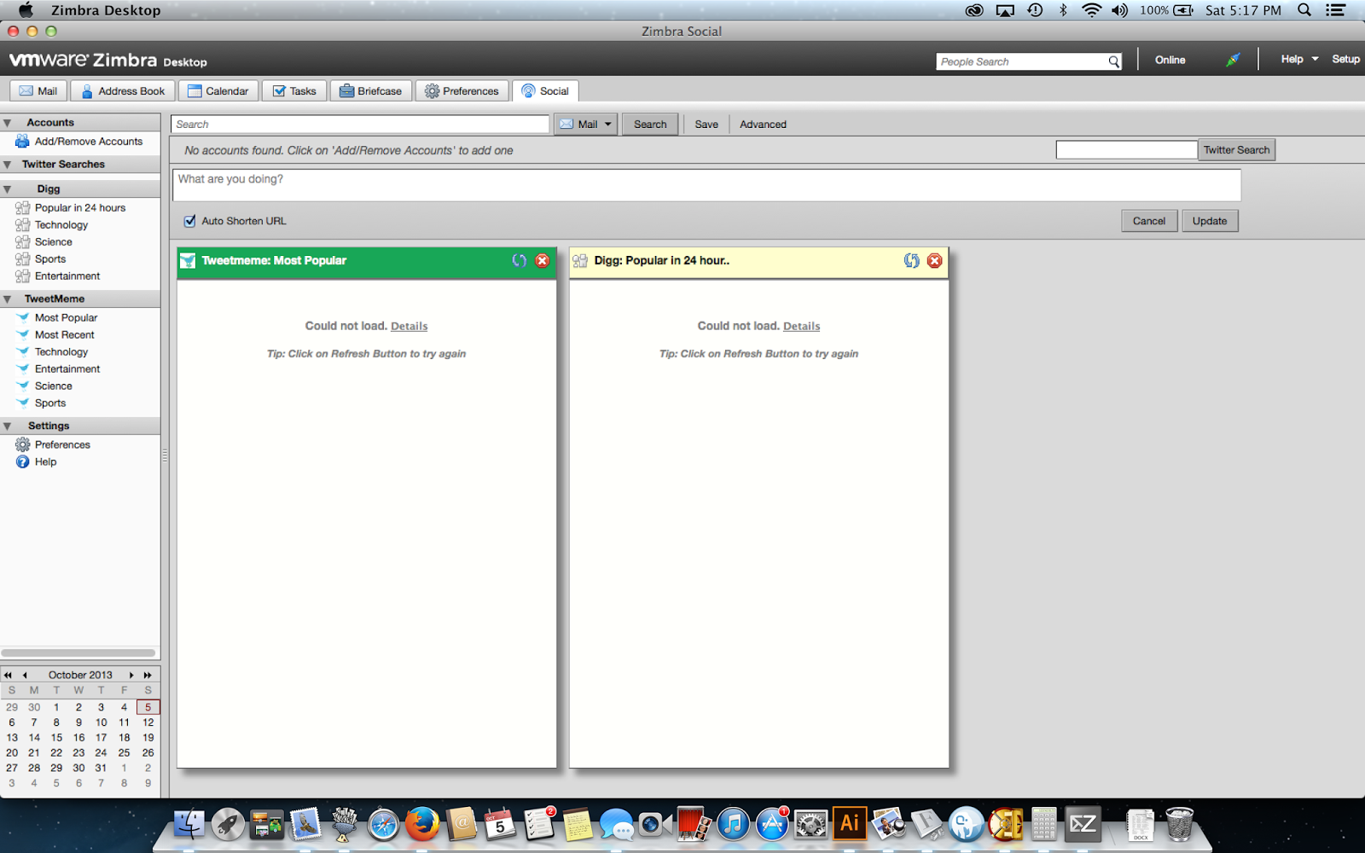Collapse the Settings section
The width and height of the screenshot is (1365, 853).
[7, 426]
